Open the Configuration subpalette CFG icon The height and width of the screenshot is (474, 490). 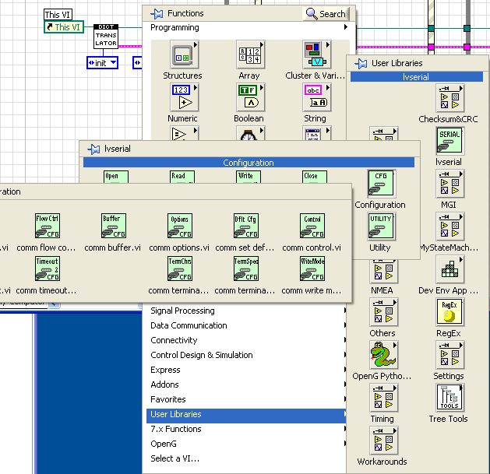pyautogui.click(x=381, y=183)
